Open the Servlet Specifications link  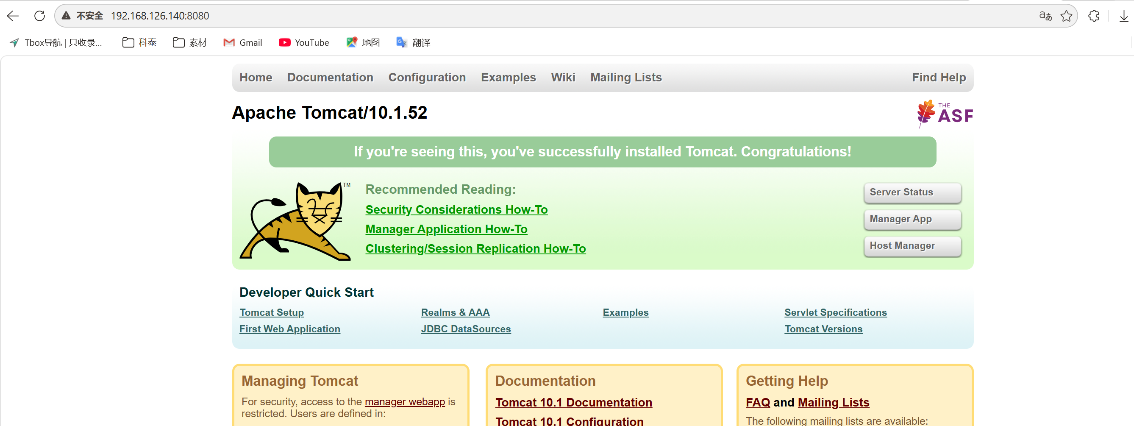pos(836,312)
